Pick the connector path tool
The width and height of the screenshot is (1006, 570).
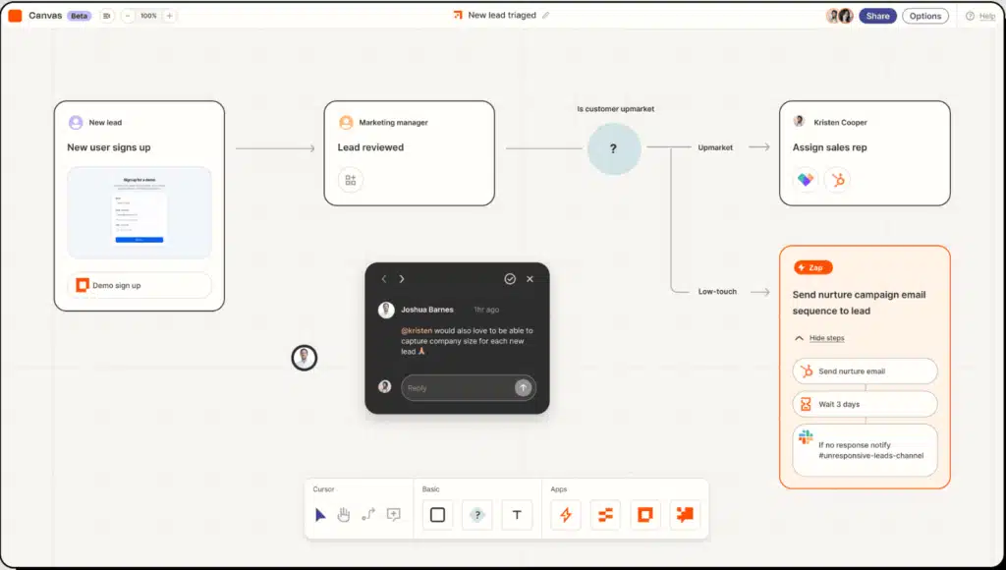point(366,514)
